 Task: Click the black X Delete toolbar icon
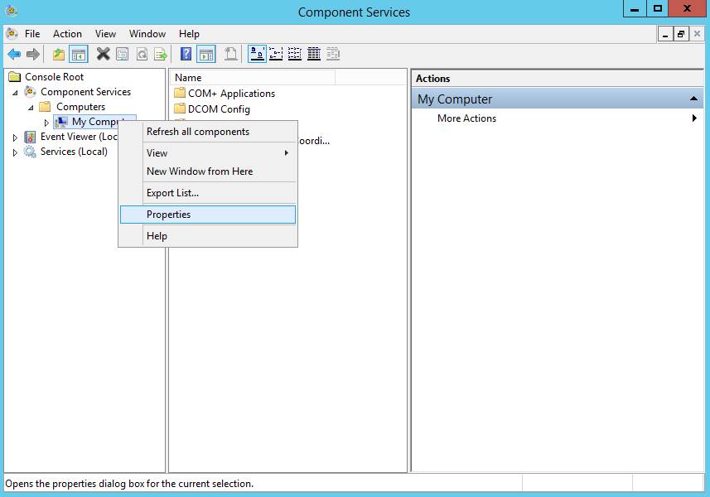tap(104, 55)
